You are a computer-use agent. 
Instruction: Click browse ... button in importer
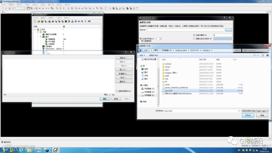229,30
